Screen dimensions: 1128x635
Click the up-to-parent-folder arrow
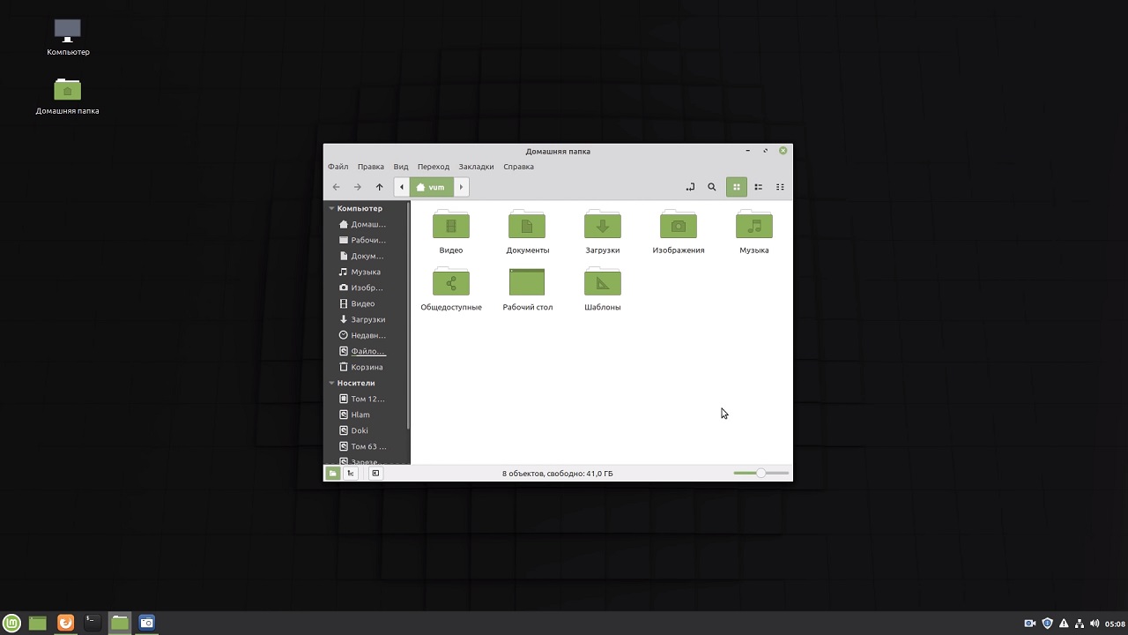point(379,187)
